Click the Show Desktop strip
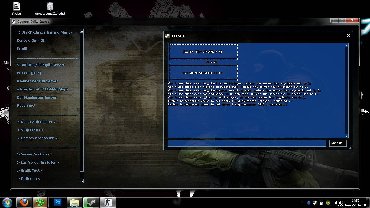The height and width of the screenshot is (208, 370). click(368, 203)
